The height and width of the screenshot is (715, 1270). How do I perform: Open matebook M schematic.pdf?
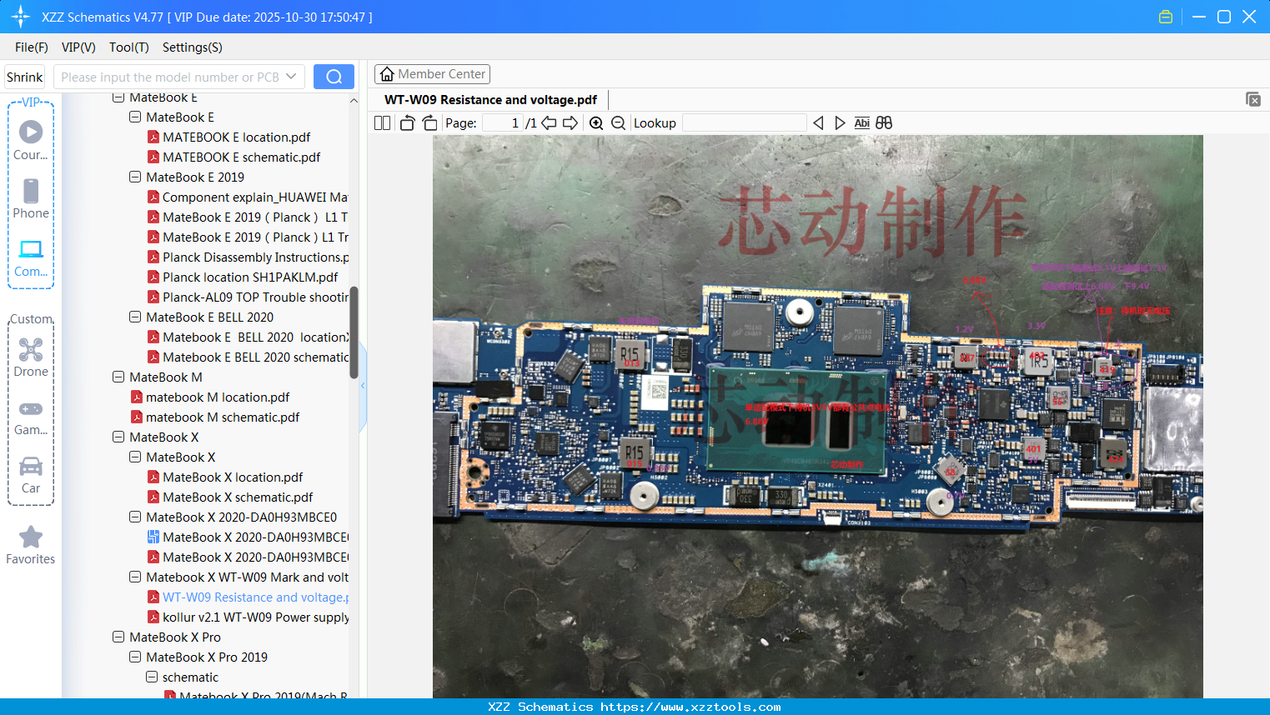214,417
